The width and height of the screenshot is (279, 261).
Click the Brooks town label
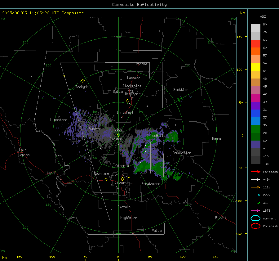220,217
